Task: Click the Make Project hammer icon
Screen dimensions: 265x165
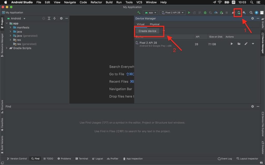Action: click(139, 12)
